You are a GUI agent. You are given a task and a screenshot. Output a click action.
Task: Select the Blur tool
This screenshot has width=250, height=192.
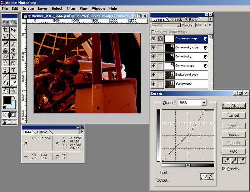(x=6, y=63)
